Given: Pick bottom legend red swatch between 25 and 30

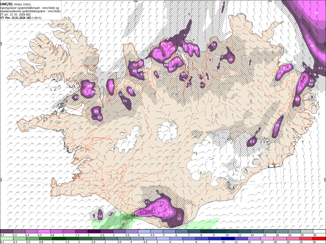Looking at the screenshot, I should (x=306, y=238).
